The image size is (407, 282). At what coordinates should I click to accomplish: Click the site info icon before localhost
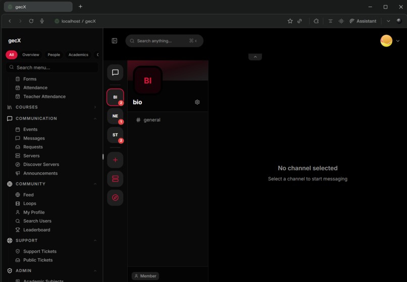57,21
